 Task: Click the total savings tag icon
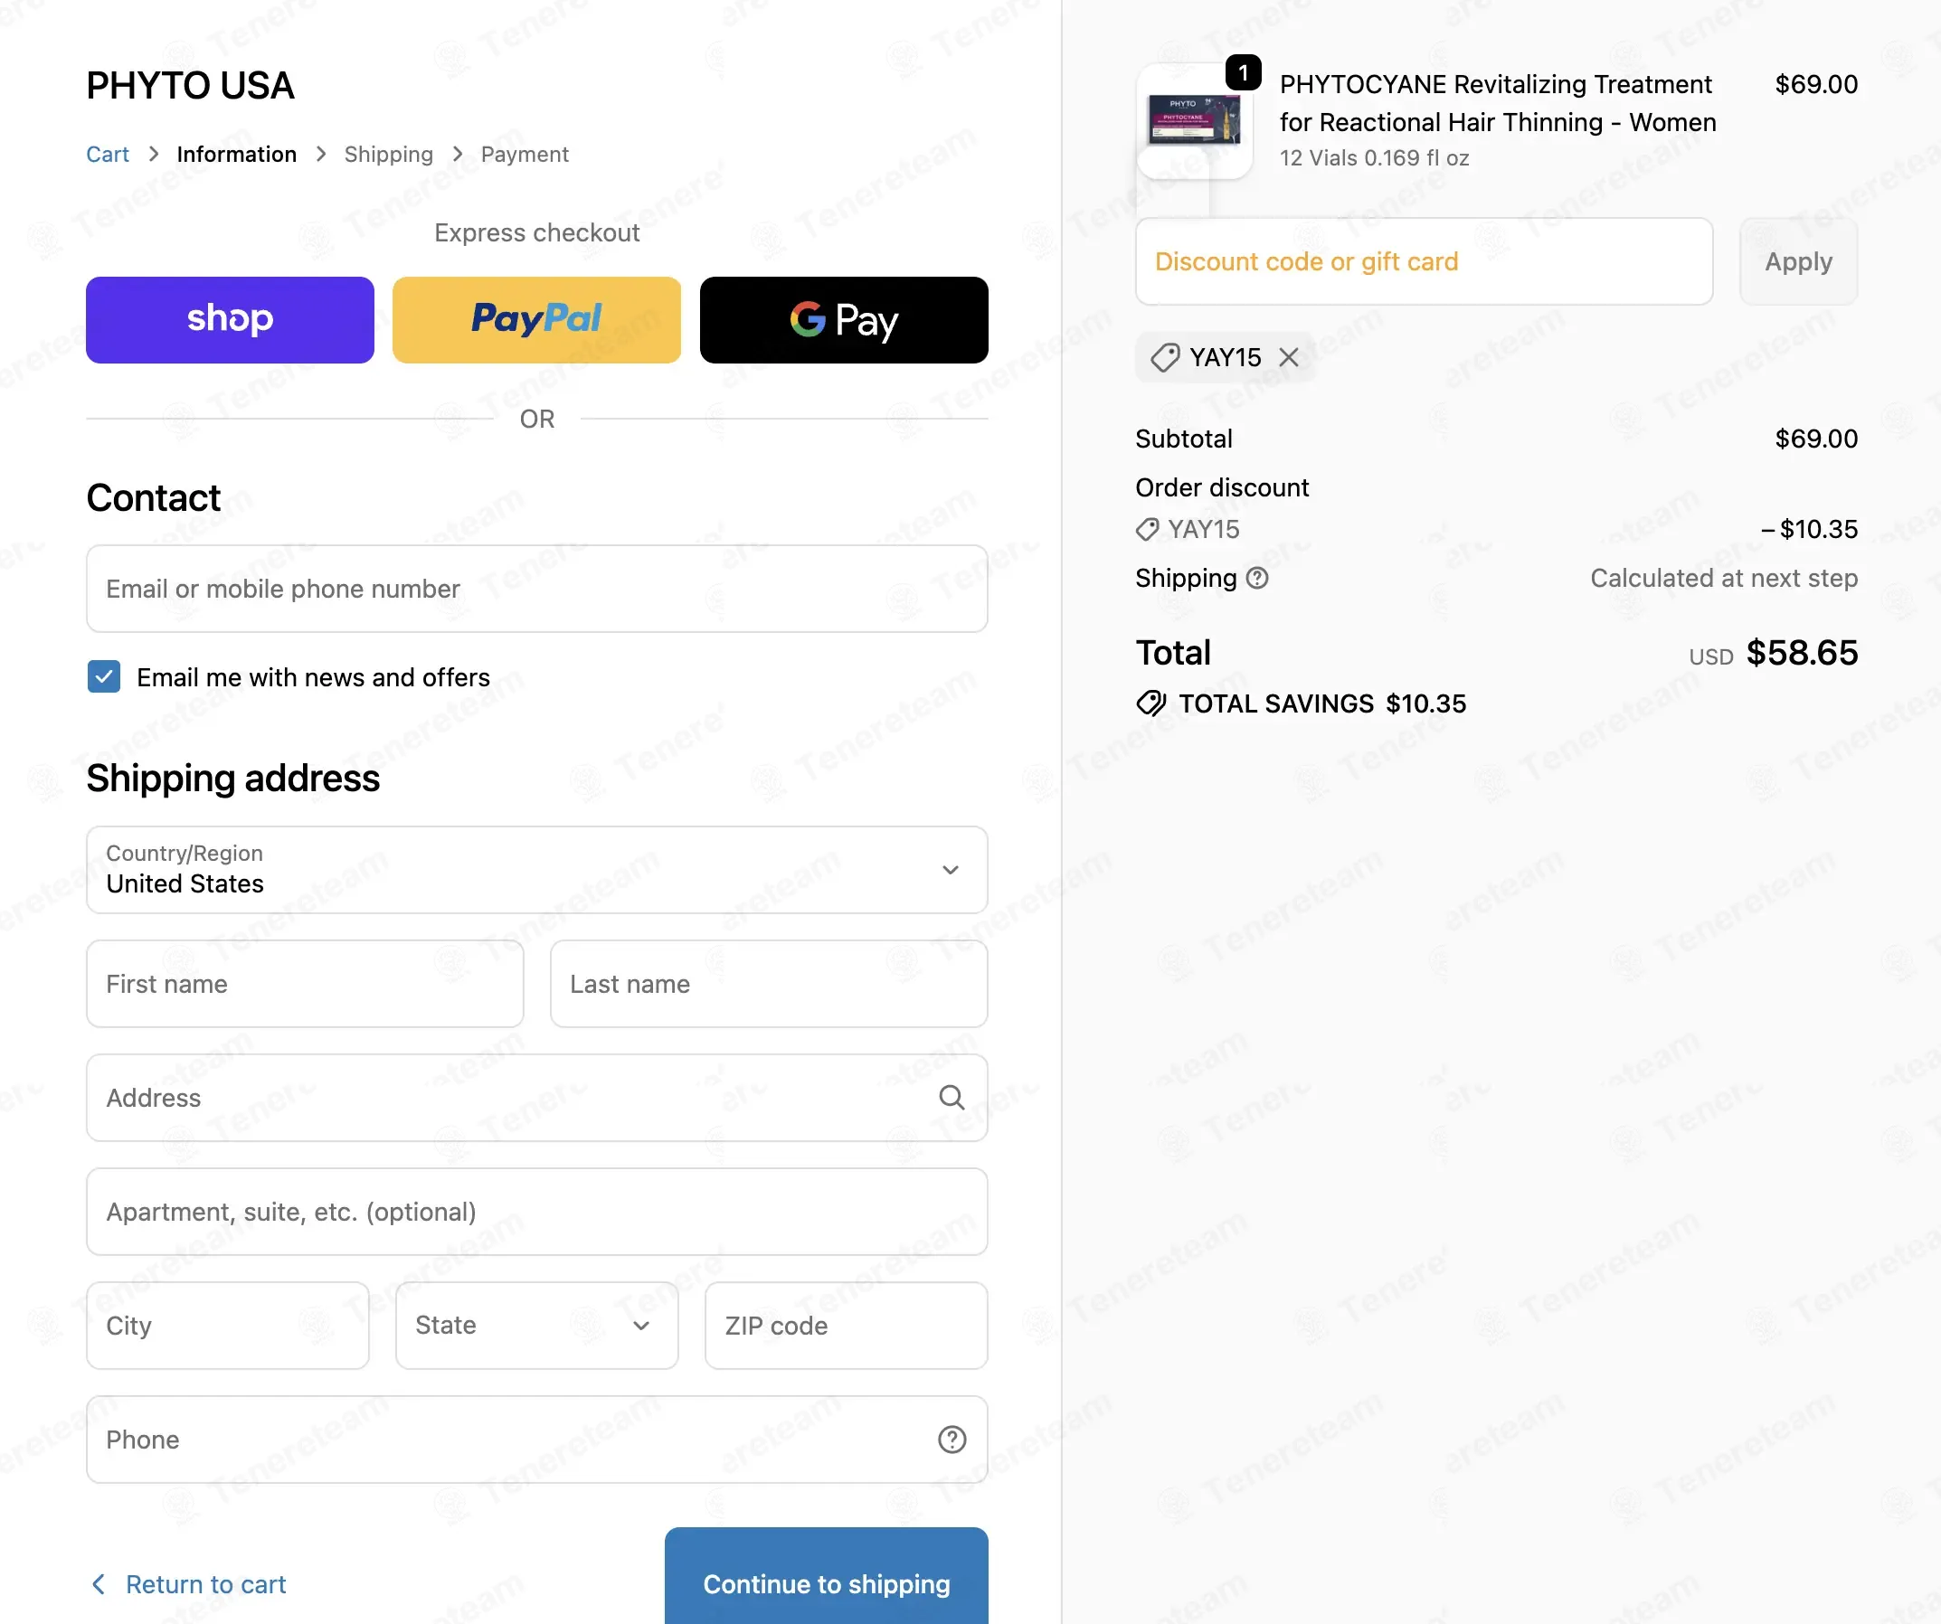click(x=1150, y=703)
